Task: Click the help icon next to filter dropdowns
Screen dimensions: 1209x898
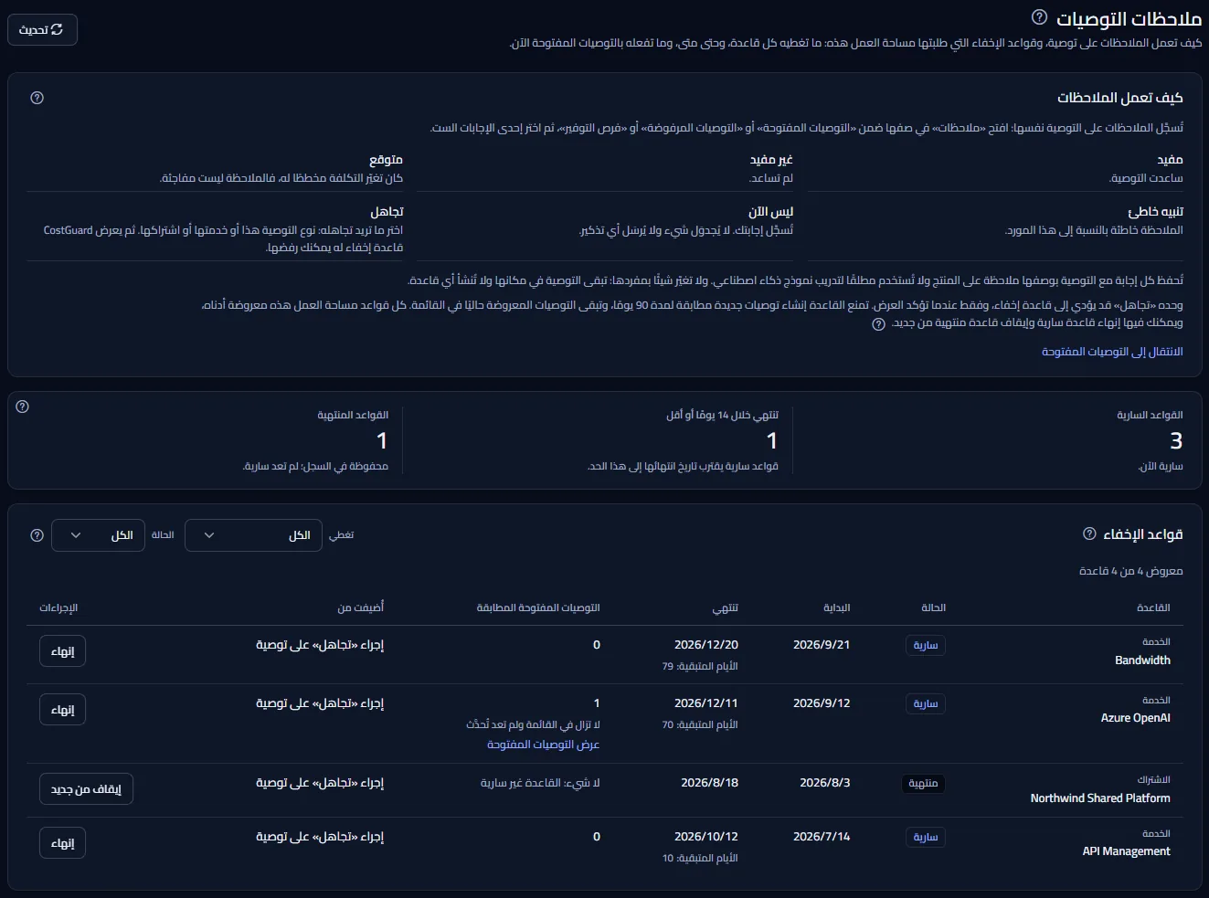Action: click(37, 535)
